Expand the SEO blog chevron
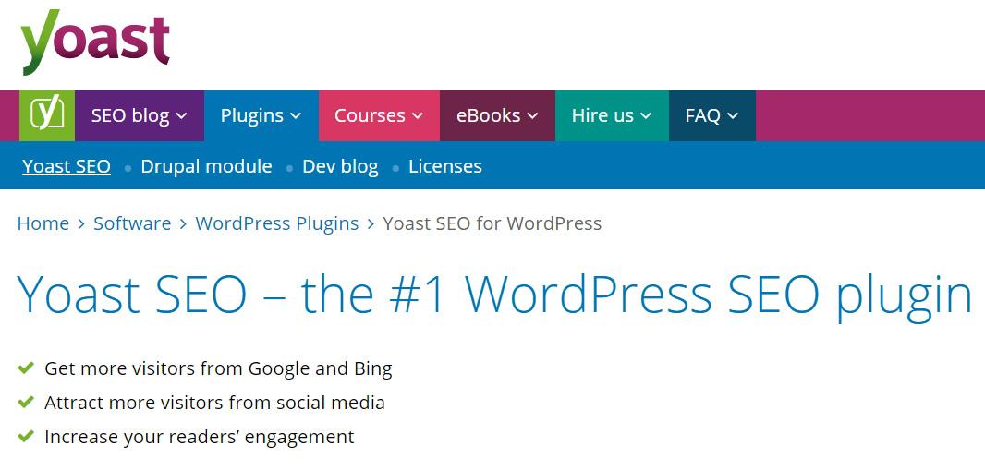Screen dimensions: 985x470 (181, 116)
